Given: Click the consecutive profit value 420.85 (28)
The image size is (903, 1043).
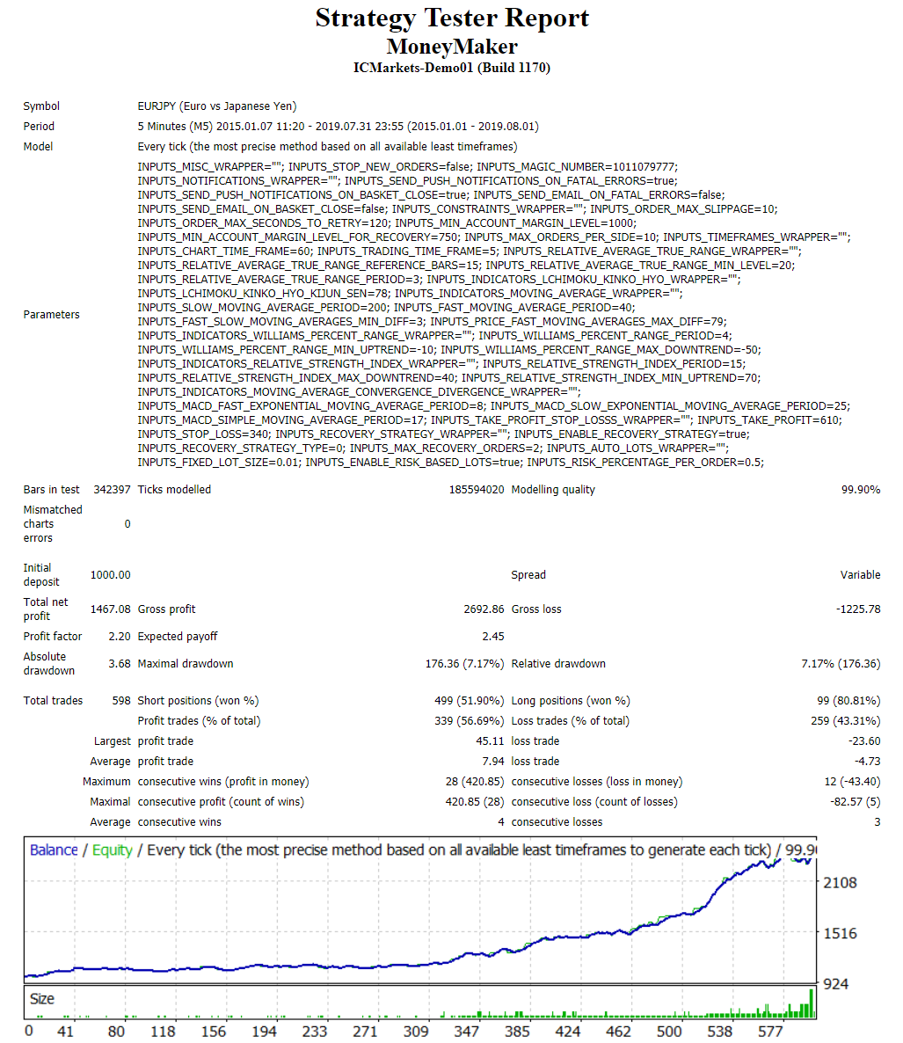Looking at the screenshot, I should point(475,802).
